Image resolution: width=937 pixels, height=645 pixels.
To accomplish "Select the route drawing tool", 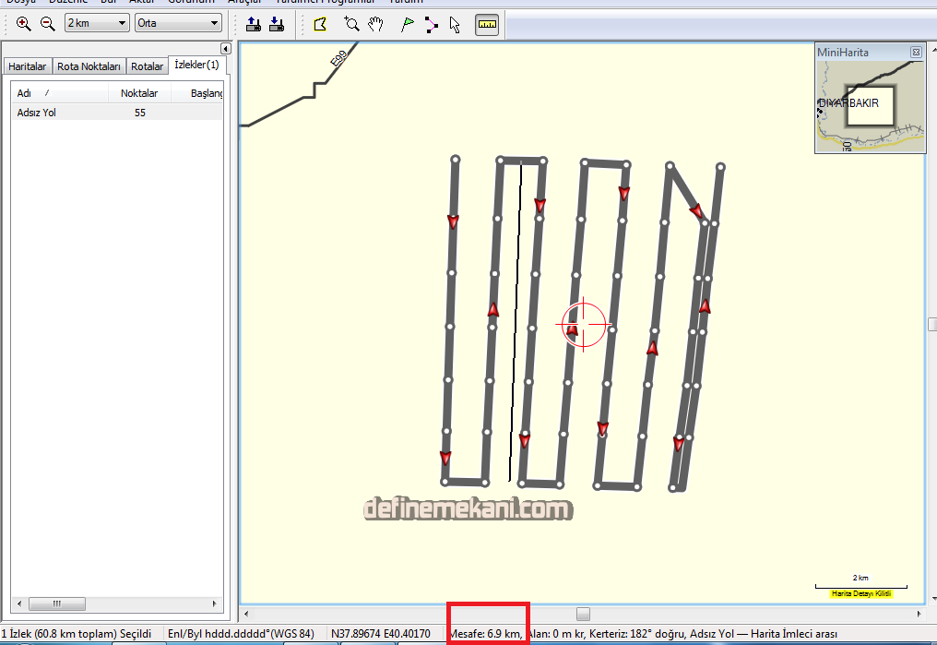I will pos(432,24).
